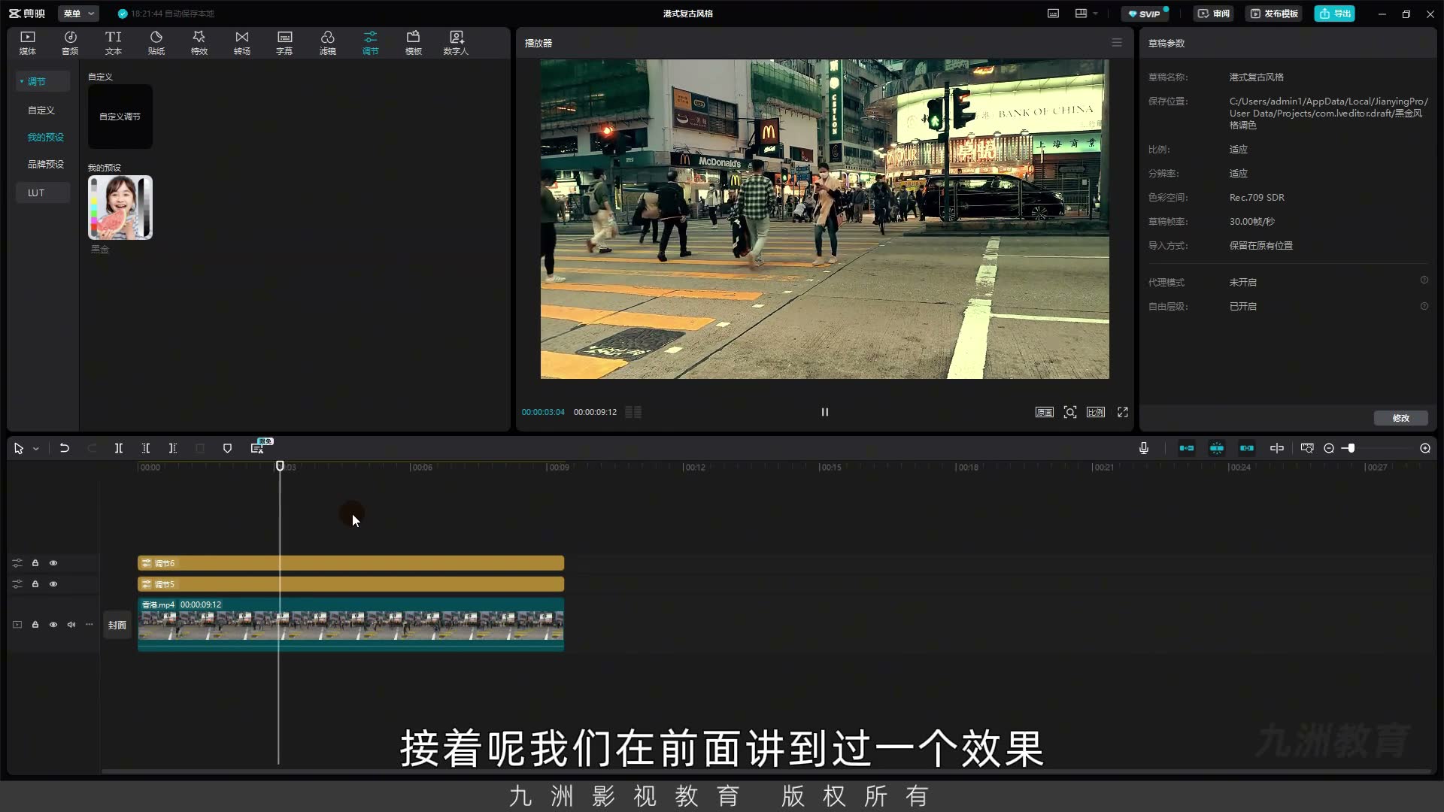Click the 审阅 review button
This screenshot has width=1444, height=812.
pos(1213,14)
